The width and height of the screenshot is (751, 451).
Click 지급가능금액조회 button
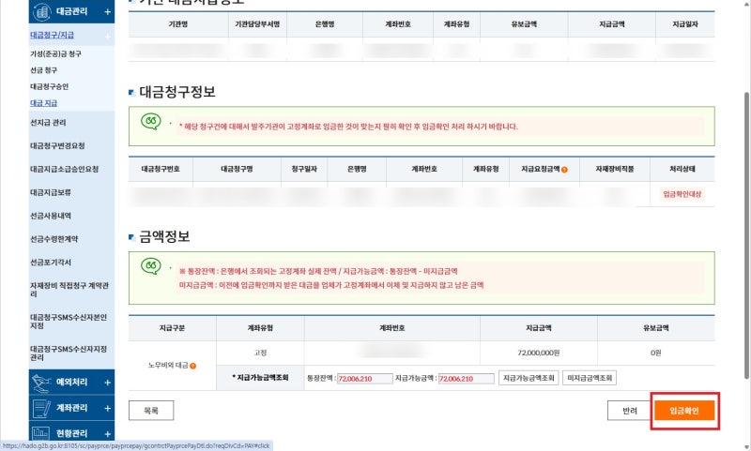click(529, 378)
